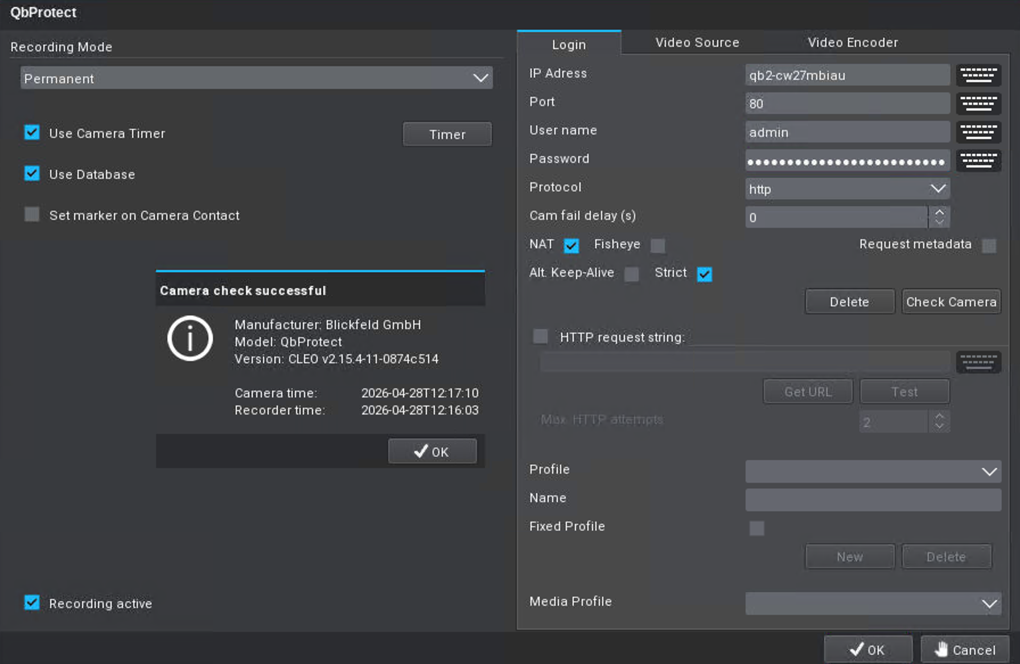The height and width of the screenshot is (664, 1020).
Task: Toggle Use Database checkbox
Action: click(x=32, y=174)
